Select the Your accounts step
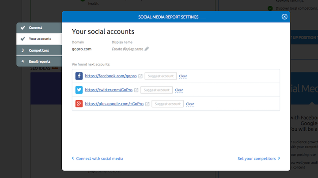 point(39,39)
